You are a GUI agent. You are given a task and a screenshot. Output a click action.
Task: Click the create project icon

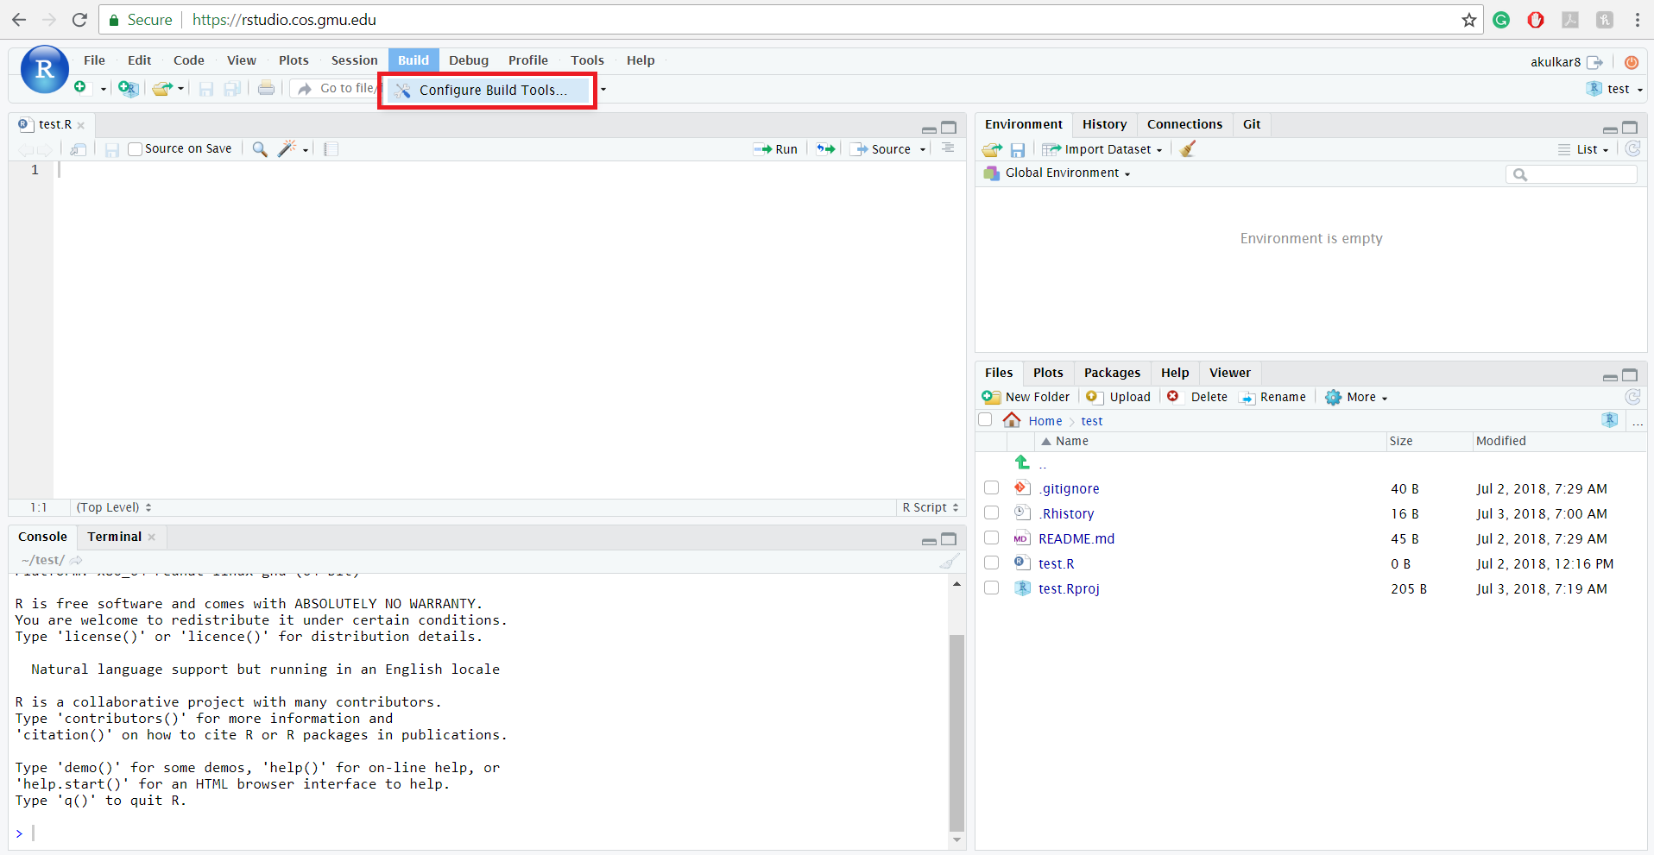pyautogui.click(x=128, y=88)
